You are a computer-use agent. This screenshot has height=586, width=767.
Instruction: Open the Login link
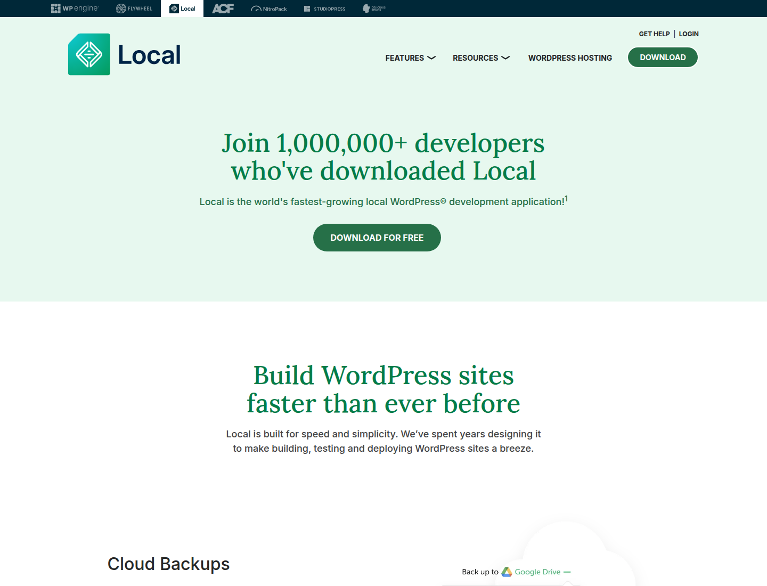coord(689,34)
